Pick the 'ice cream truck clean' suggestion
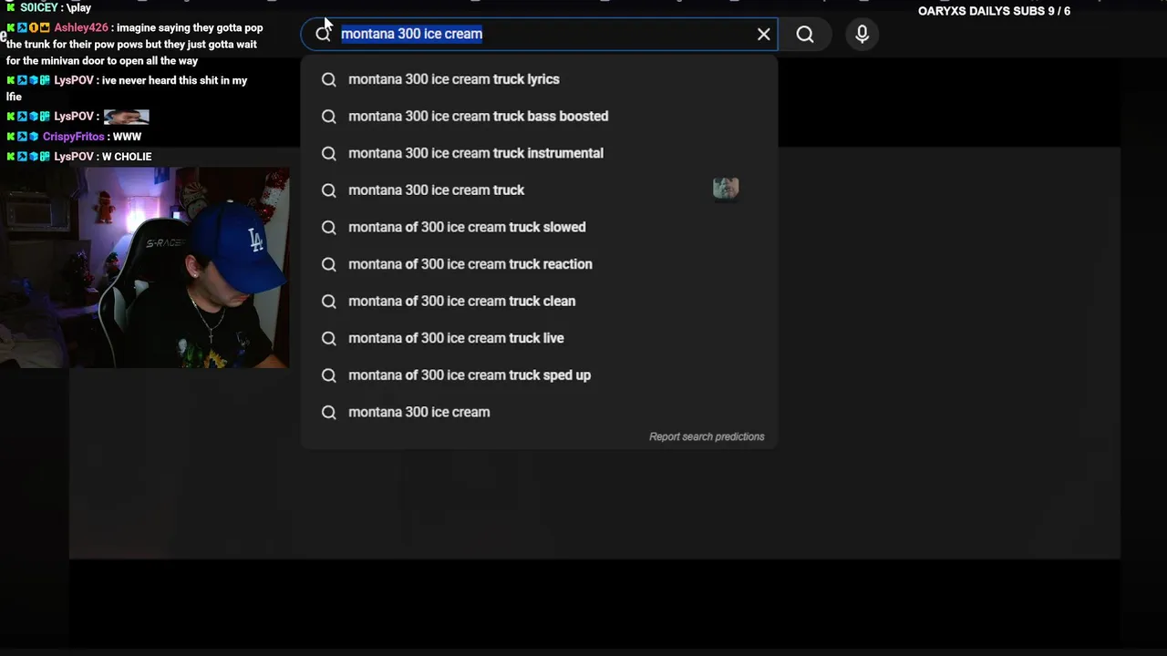This screenshot has height=656, width=1167. 461,302
